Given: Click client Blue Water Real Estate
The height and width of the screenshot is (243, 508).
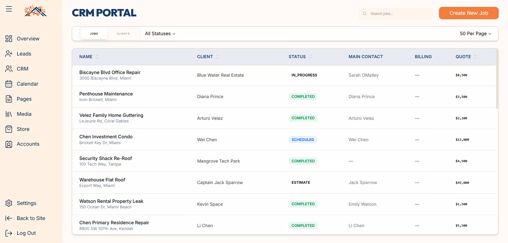Looking at the screenshot, I should pyautogui.click(x=220, y=75).
